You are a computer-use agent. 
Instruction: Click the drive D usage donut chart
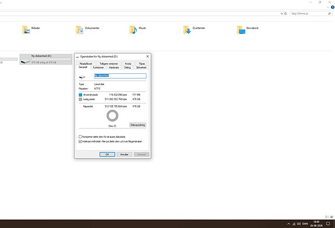112,116
